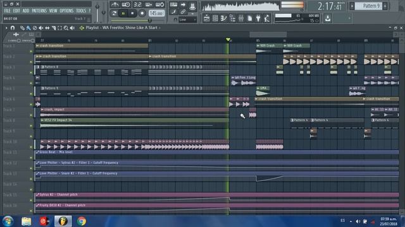
Task: Click the arrow left of Pattern 9
Action: coord(352,6)
